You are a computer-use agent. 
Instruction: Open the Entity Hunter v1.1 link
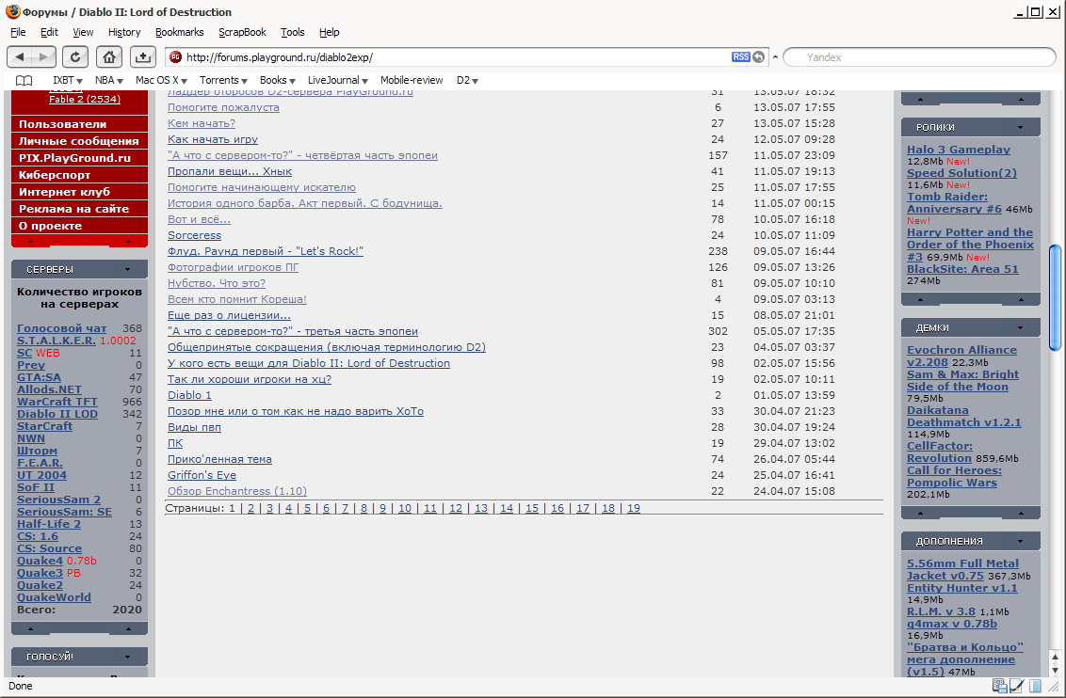click(962, 588)
